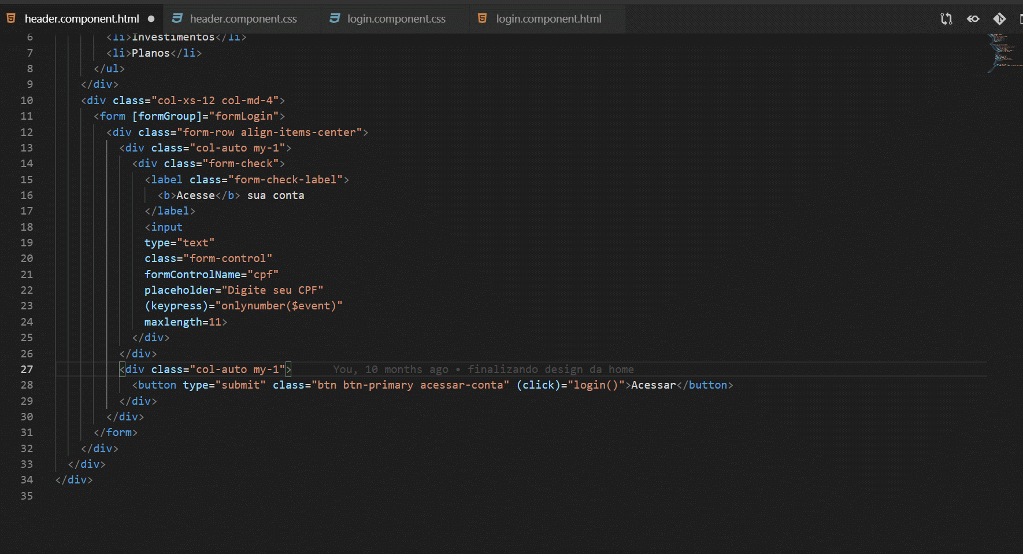Click in 'Investimentos' list item text

(173, 37)
